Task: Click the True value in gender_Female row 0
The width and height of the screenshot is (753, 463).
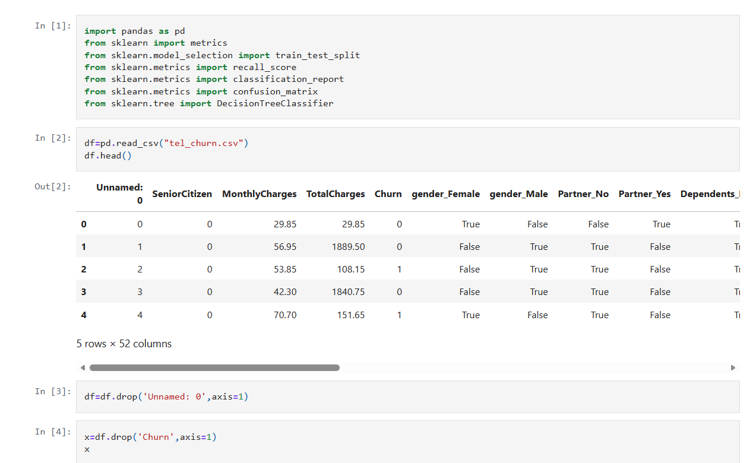Action: coord(470,224)
